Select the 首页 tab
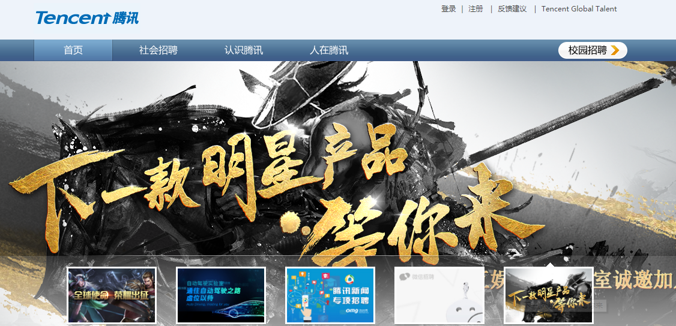The height and width of the screenshot is (326, 676). coord(73,50)
